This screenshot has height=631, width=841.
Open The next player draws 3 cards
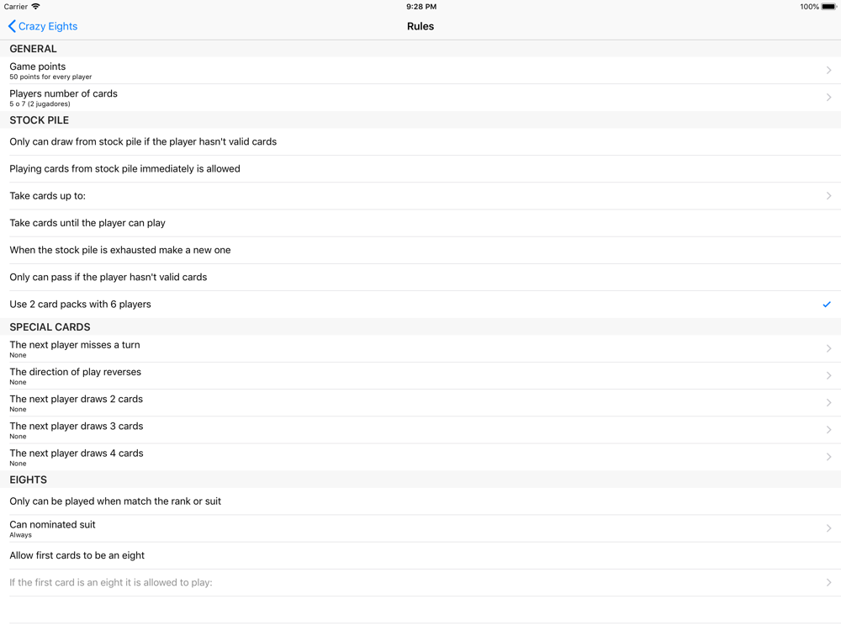click(x=420, y=430)
